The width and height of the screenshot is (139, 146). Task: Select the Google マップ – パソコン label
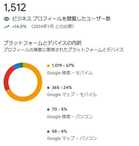click(72, 138)
